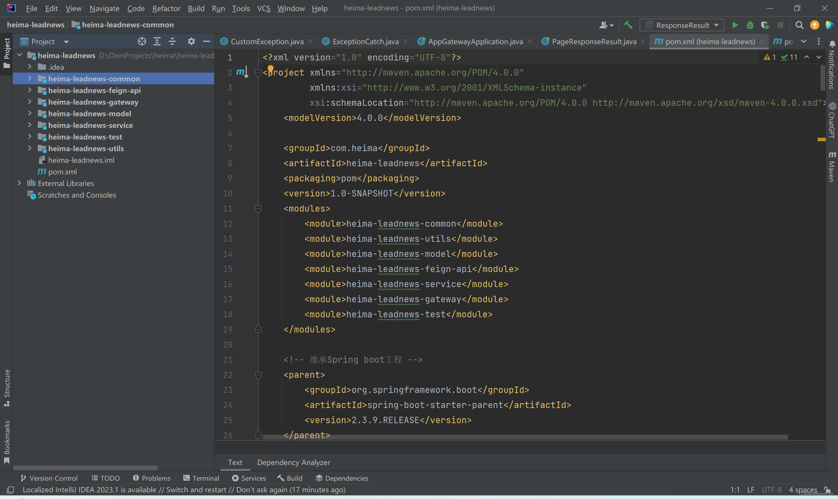This screenshot has width=838, height=499.
Task: Fold the modules tag at line 11
Action: click(x=258, y=209)
